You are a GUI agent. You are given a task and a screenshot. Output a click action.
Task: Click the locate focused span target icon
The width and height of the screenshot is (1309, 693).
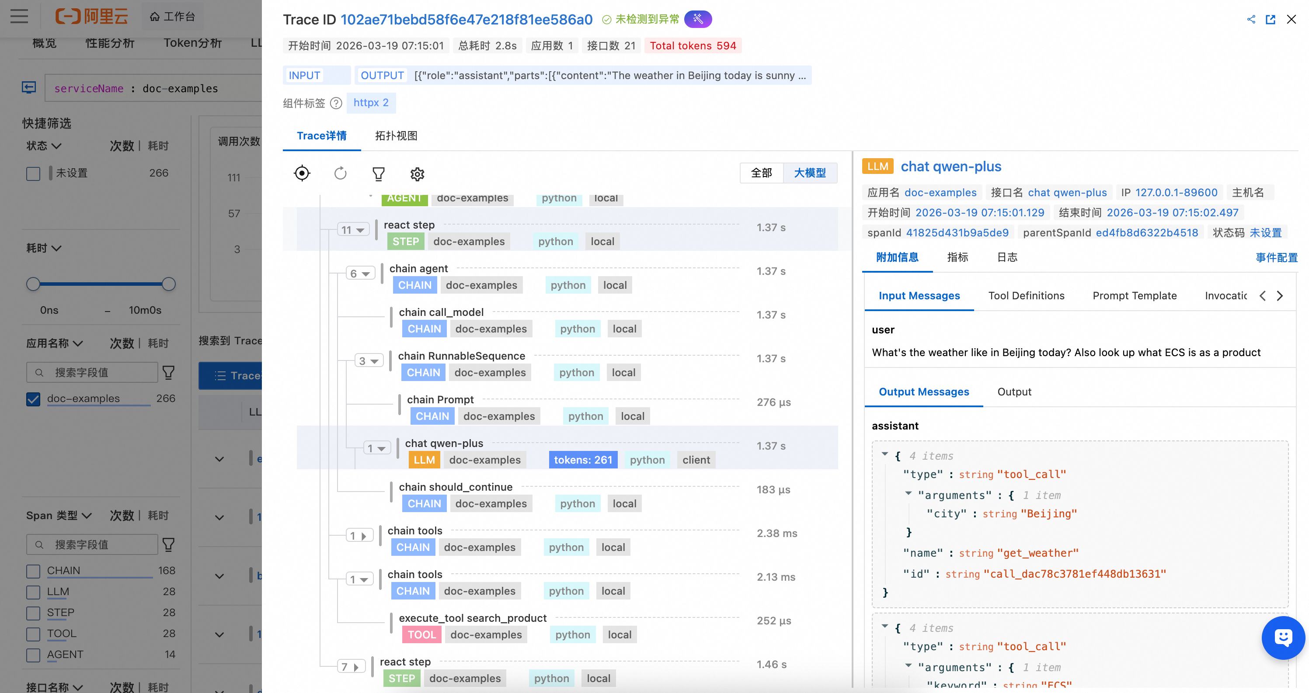302,173
